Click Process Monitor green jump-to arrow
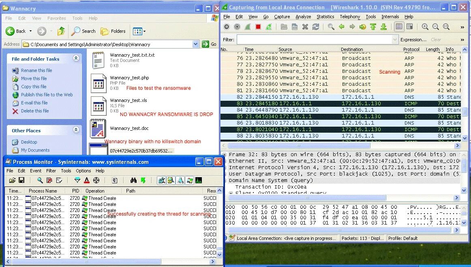Image resolution: width=471 pixels, height=267 pixels. 143,180
